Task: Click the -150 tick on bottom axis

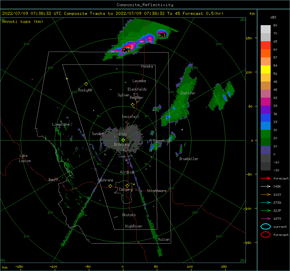Action: (x=19, y=266)
